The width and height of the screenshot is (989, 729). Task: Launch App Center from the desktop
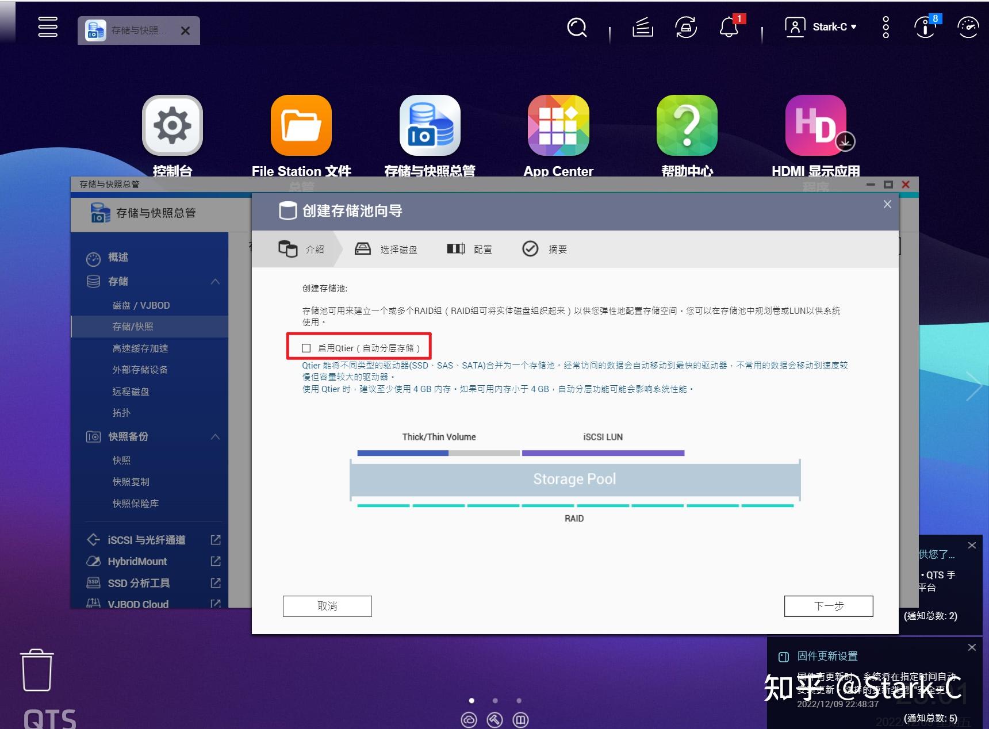558,125
